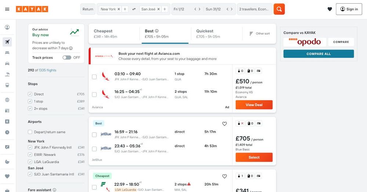Toggle the Track prices switch
The height and width of the screenshot is (192, 367).
coord(67,58)
